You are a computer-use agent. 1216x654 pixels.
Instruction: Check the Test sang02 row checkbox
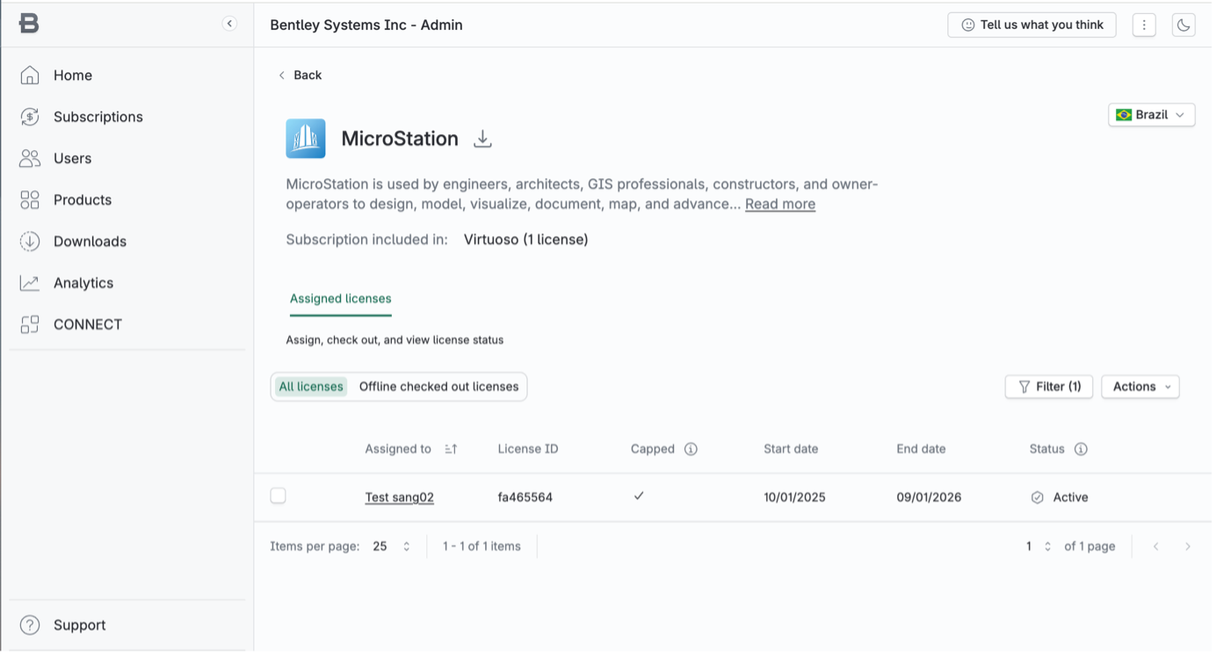279,496
